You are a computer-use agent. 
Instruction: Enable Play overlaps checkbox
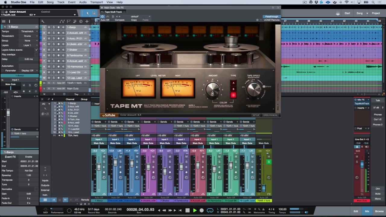36,55
